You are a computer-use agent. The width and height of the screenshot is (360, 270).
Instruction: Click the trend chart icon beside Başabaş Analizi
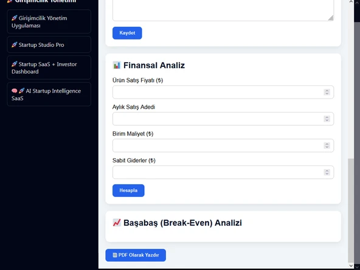[x=117, y=223]
